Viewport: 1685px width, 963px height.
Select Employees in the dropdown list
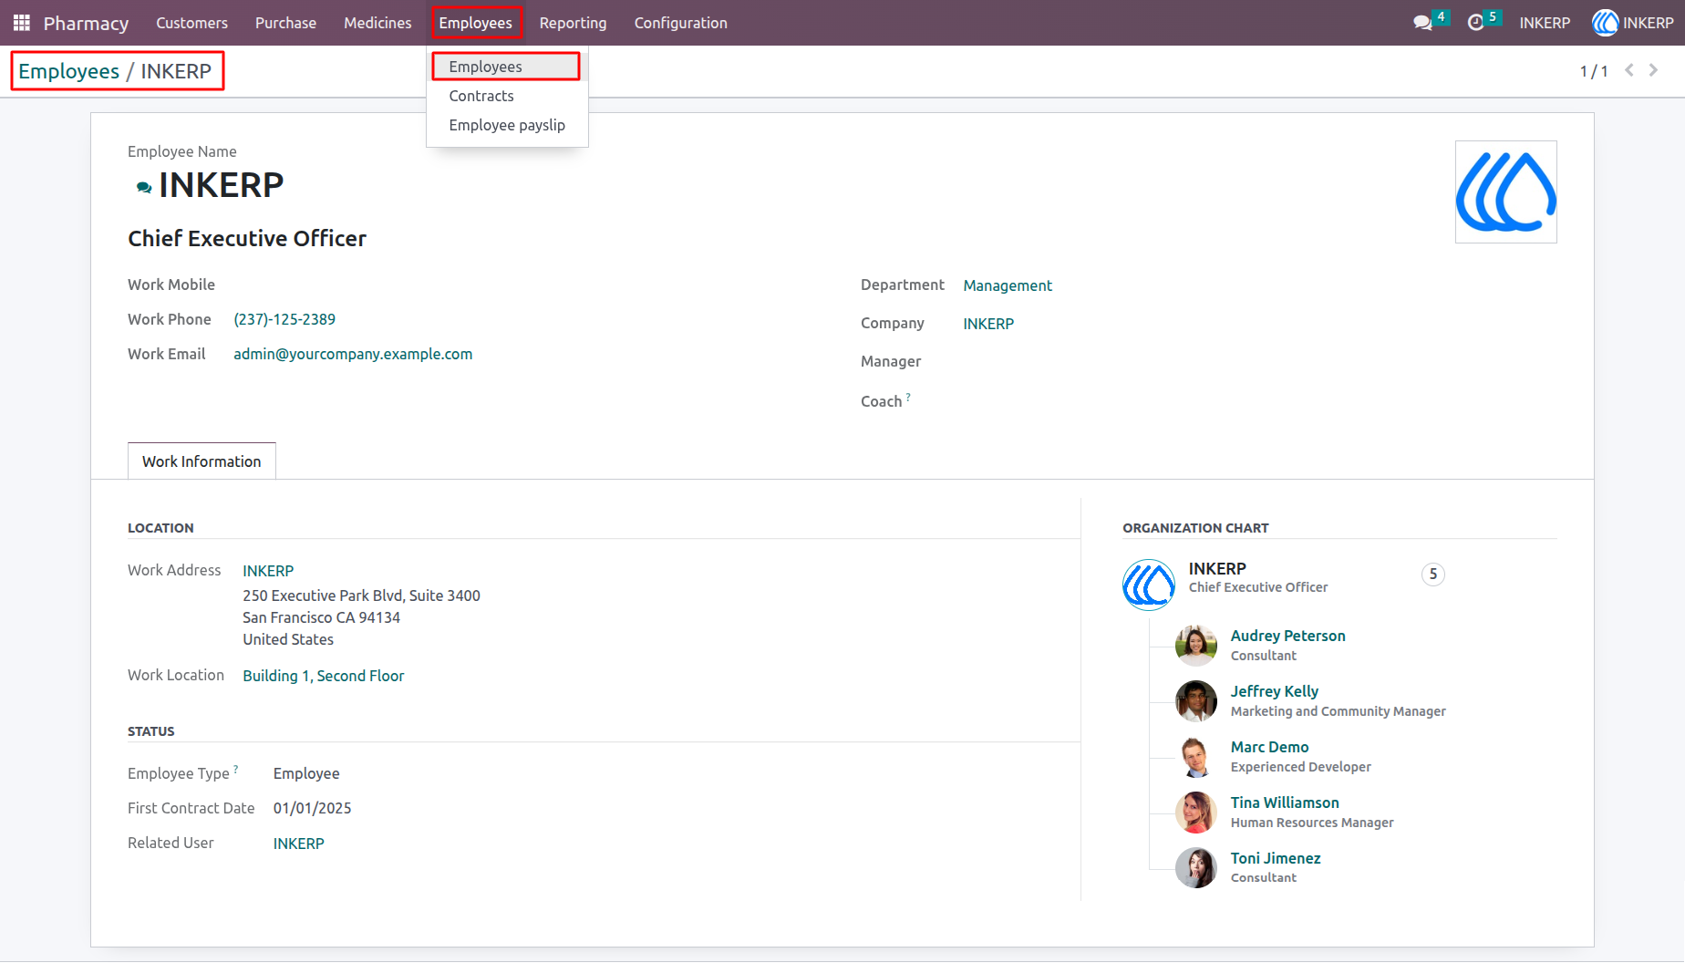506,67
